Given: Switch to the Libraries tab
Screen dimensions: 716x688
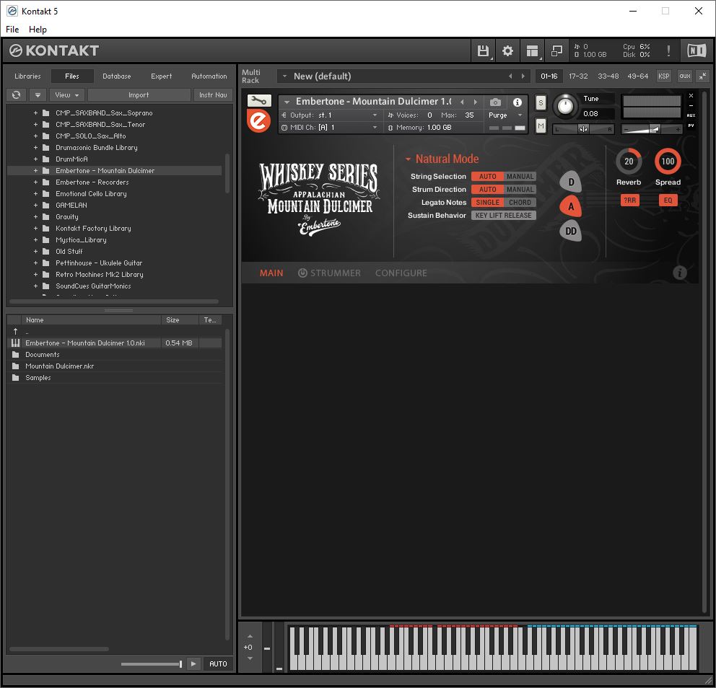Looking at the screenshot, I should point(27,76).
